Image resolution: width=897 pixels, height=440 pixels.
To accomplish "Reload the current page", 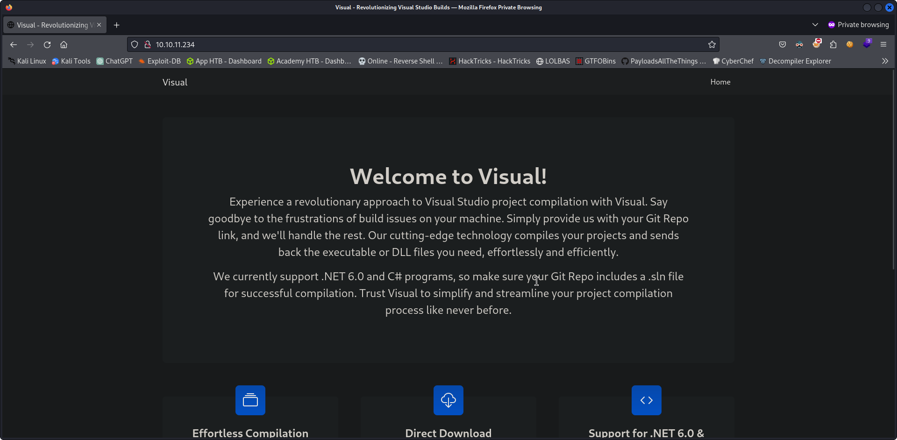I will [x=47, y=45].
